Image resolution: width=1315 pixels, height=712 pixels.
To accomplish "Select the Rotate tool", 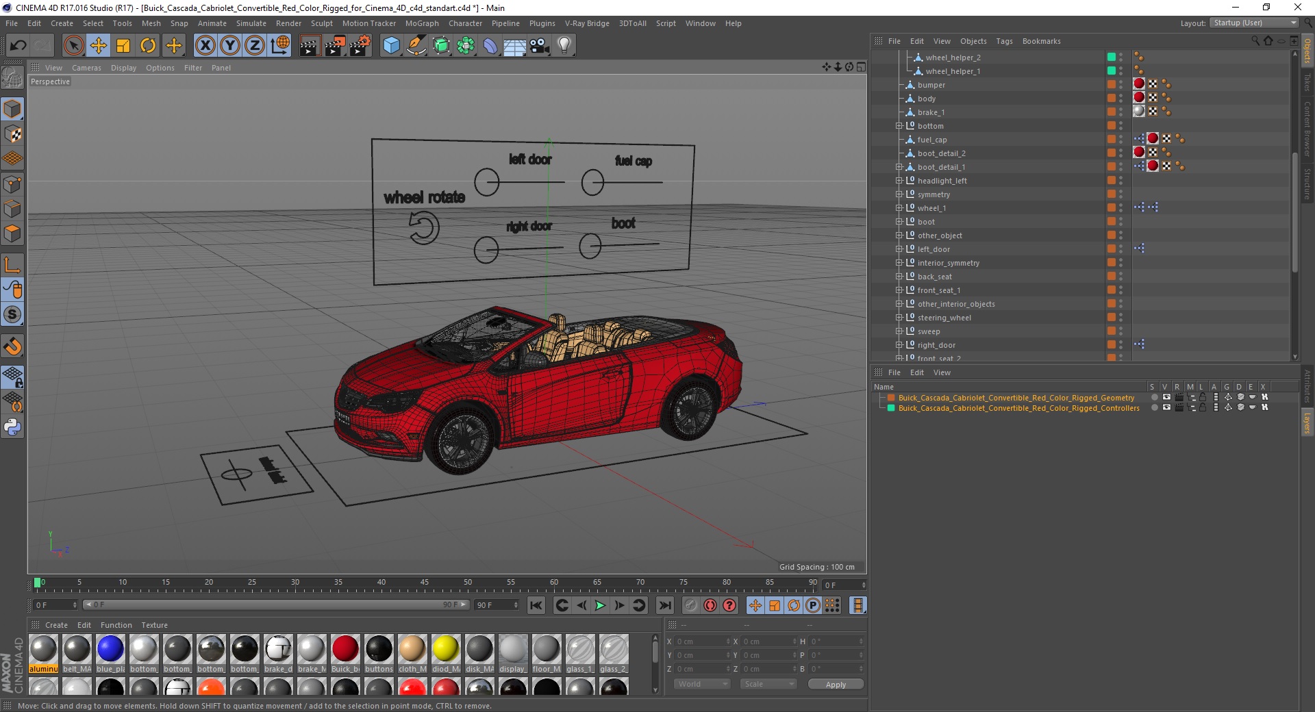I will click(148, 46).
